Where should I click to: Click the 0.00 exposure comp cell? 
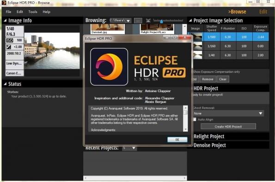click(x=261, y=46)
